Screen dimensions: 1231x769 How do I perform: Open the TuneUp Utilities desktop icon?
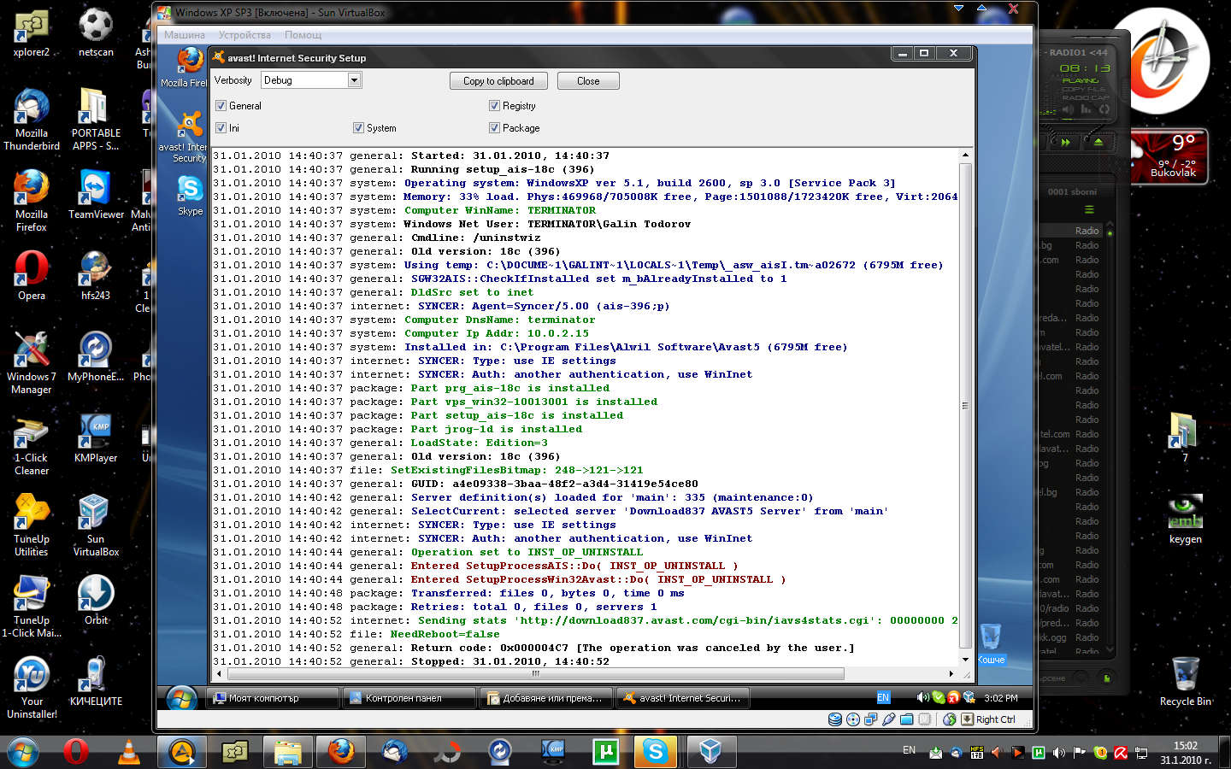click(x=32, y=525)
